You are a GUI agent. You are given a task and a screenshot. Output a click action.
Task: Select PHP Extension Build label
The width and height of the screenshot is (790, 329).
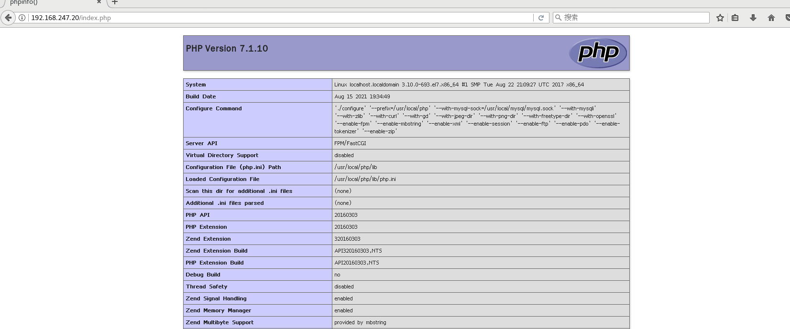tap(215, 263)
